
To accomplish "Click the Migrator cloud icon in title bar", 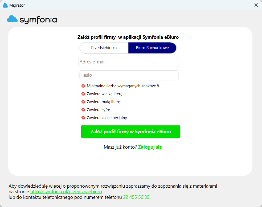I will (x=5, y=5).
